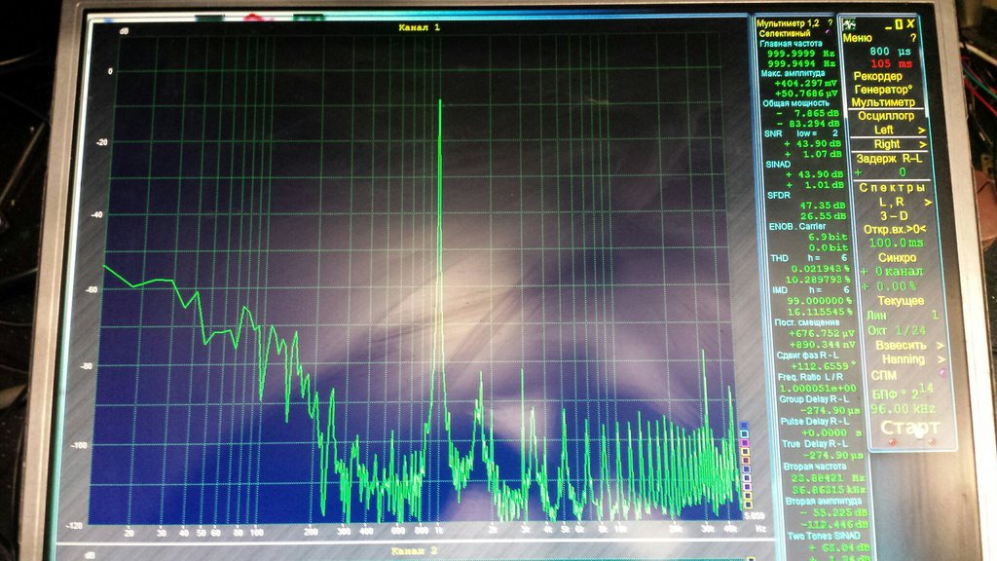Click the Канал 1 graph title
Image resolution: width=997 pixels, height=561 pixels.
tap(419, 27)
